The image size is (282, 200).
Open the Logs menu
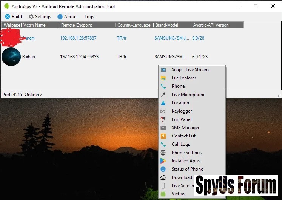pos(89,17)
